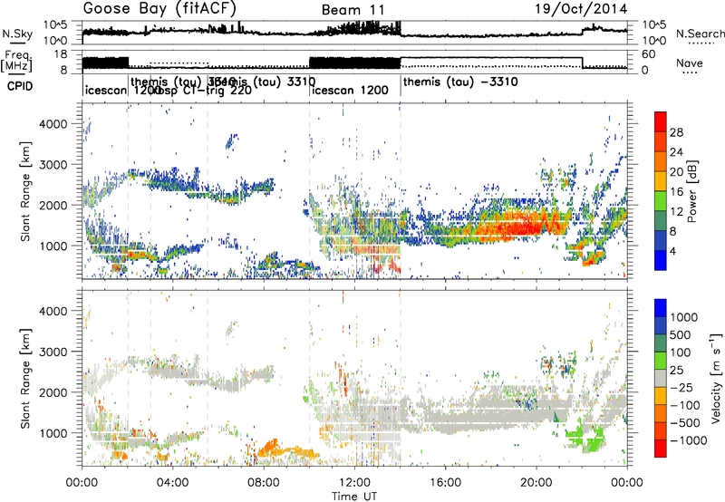725x502 pixels.
Task: Click the "-1000" label on Velocity color bar
Action: pos(689,440)
